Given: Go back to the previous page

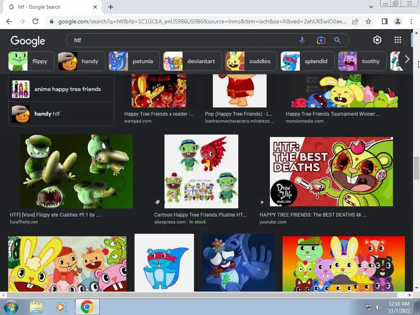Looking at the screenshot, I should [9, 21].
